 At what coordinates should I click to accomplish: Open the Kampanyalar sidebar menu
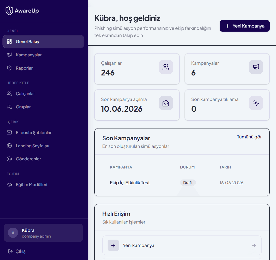pyautogui.click(x=43, y=55)
